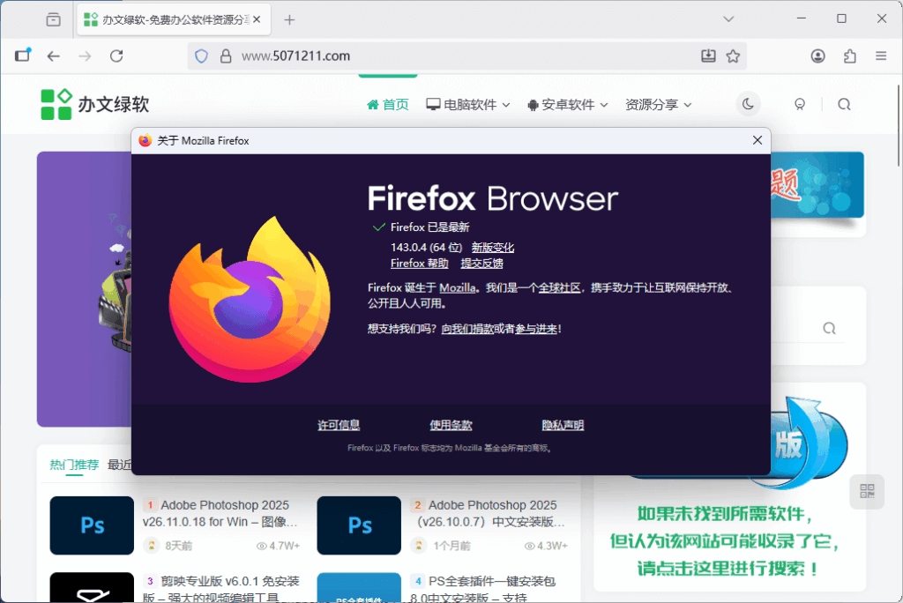Open the 新版变化 link in the dialog

coord(492,247)
